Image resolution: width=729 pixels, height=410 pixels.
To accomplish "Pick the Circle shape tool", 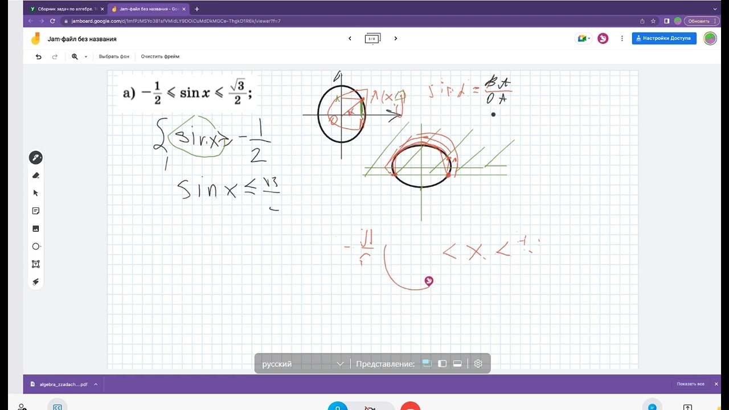I will (x=36, y=247).
